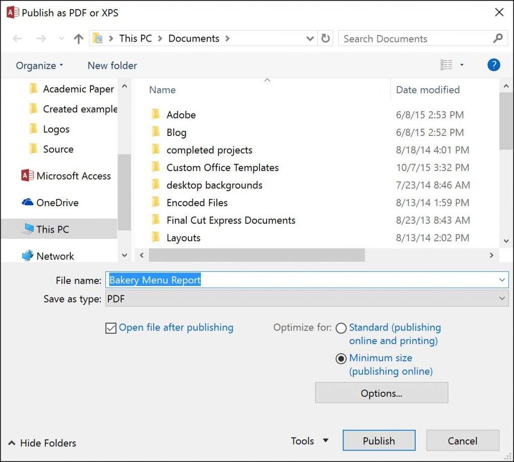Viewport: 514px width, 462px height.
Task: Select the Microsoft Access item in sidebar
Action: coord(73,176)
